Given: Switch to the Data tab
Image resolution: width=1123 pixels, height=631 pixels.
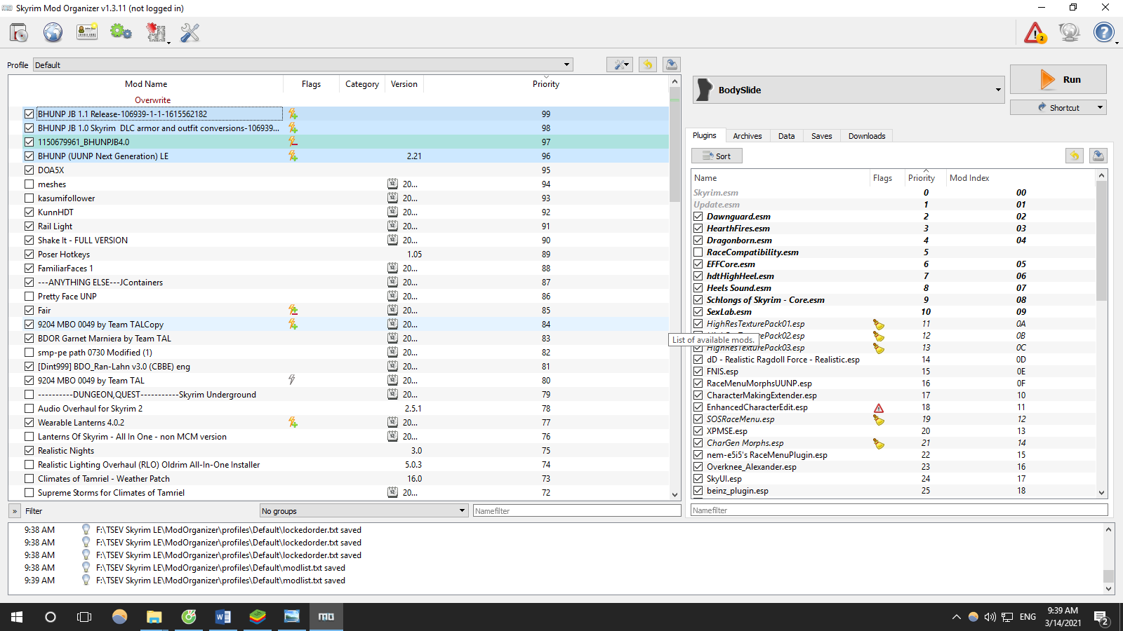Looking at the screenshot, I should (786, 136).
